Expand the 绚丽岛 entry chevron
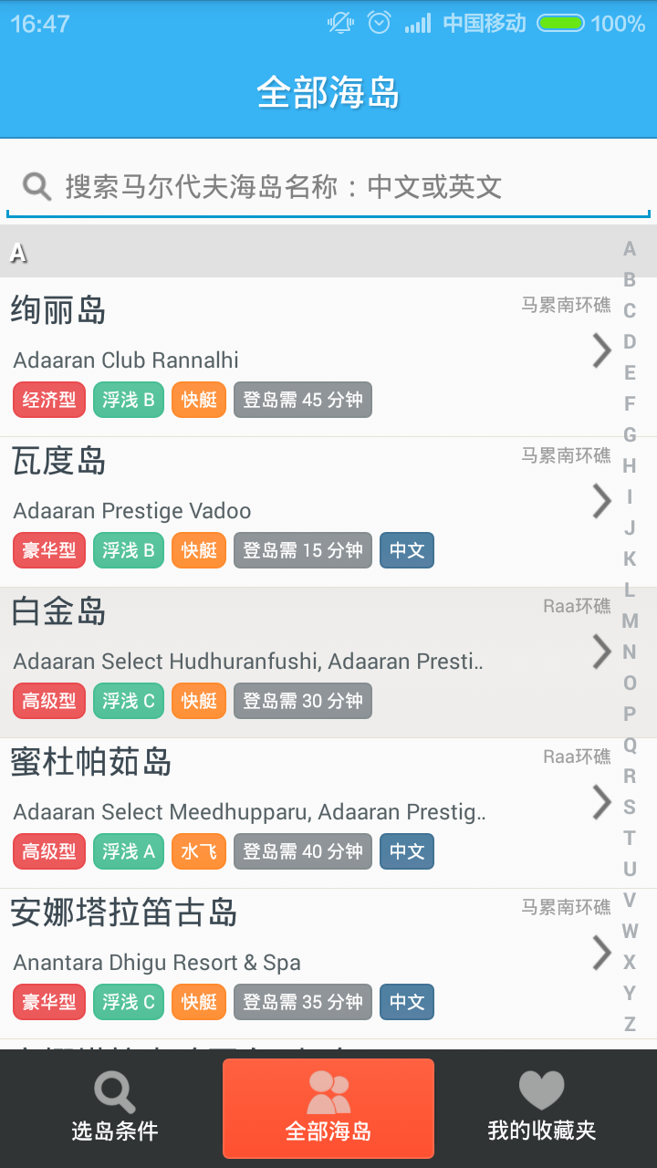 [601, 350]
